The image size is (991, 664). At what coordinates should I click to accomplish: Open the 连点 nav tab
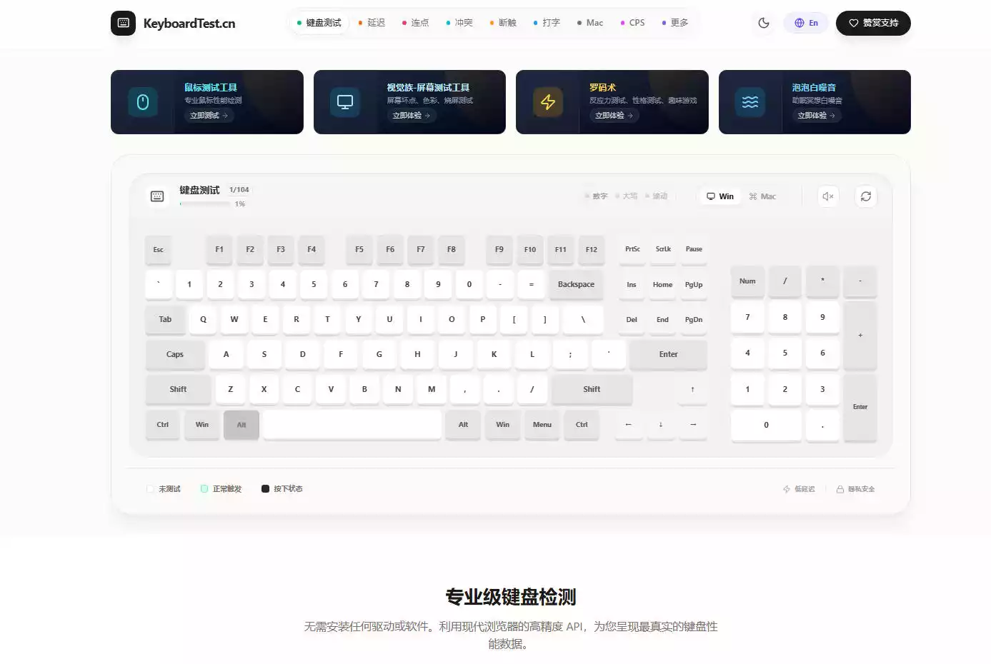(x=415, y=23)
